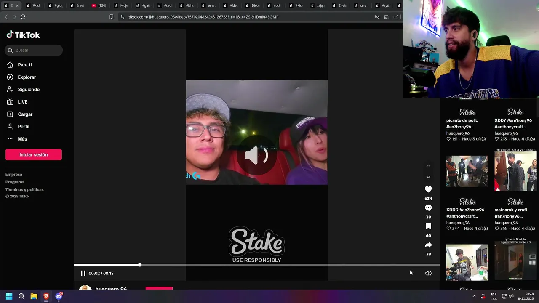
Task: Go to the previous video arrow
Action: [x=428, y=166]
